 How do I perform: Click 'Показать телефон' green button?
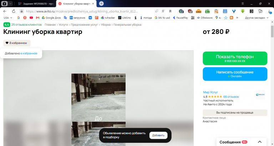pyautogui.click(x=235, y=59)
